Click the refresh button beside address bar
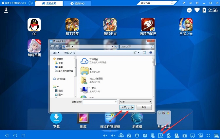 click(x=117, y=46)
